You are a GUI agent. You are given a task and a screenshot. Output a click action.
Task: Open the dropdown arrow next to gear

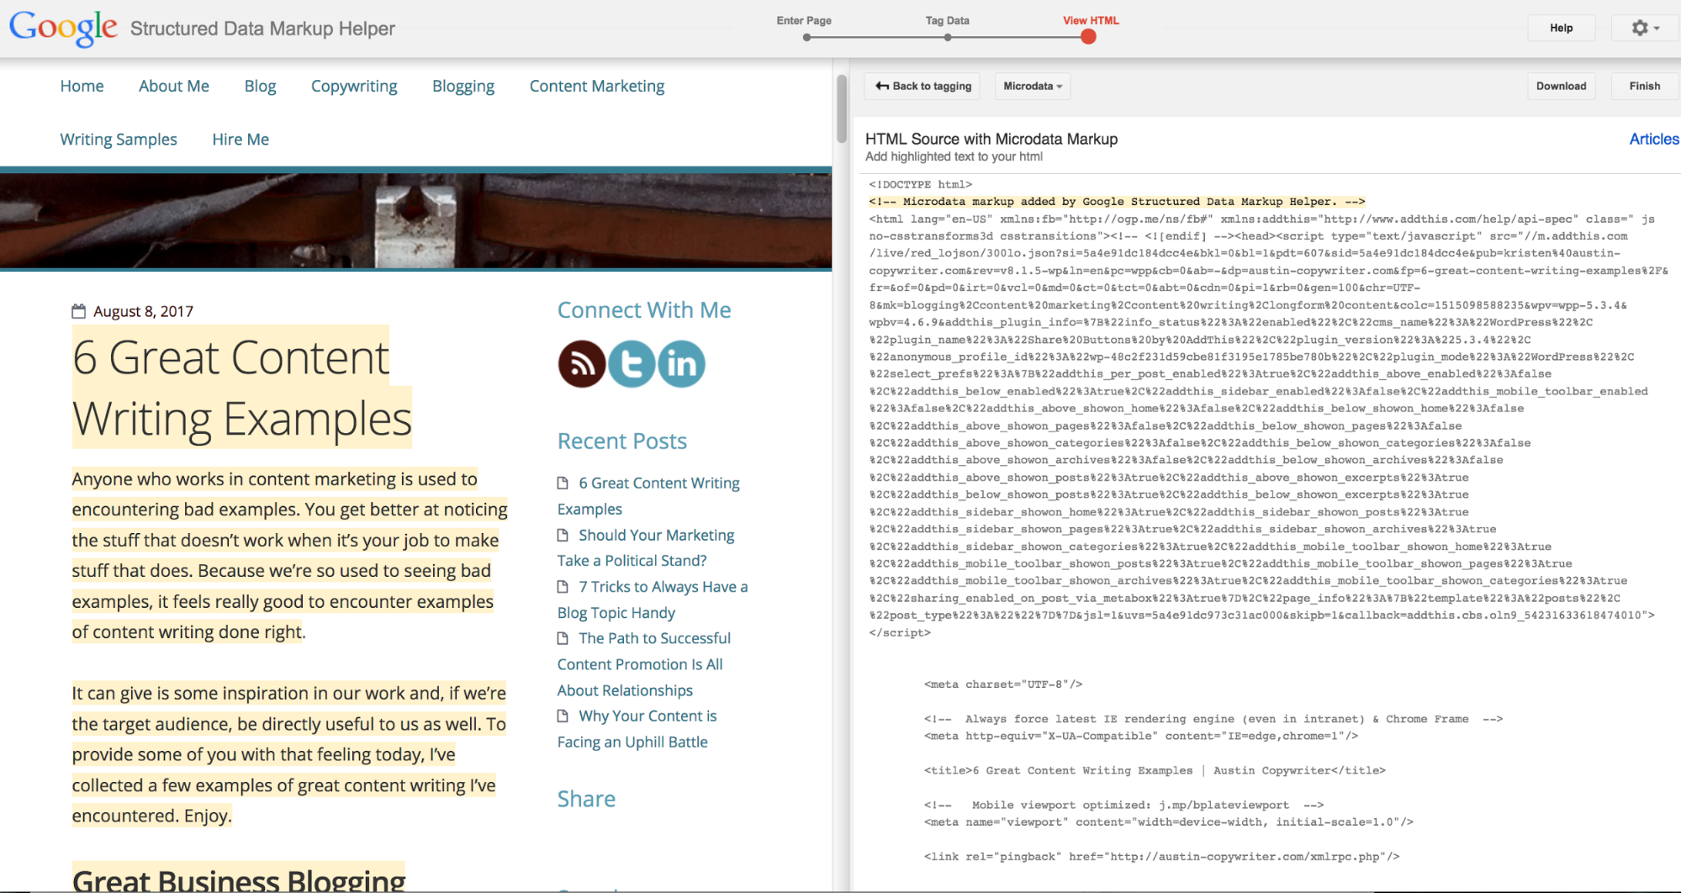(1657, 29)
